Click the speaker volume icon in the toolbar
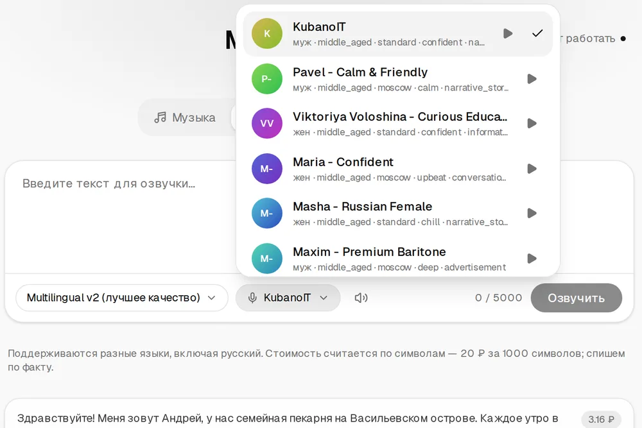Viewport: 642px width, 428px height. pos(361,298)
